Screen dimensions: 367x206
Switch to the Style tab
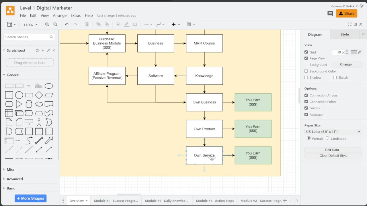click(345, 34)
